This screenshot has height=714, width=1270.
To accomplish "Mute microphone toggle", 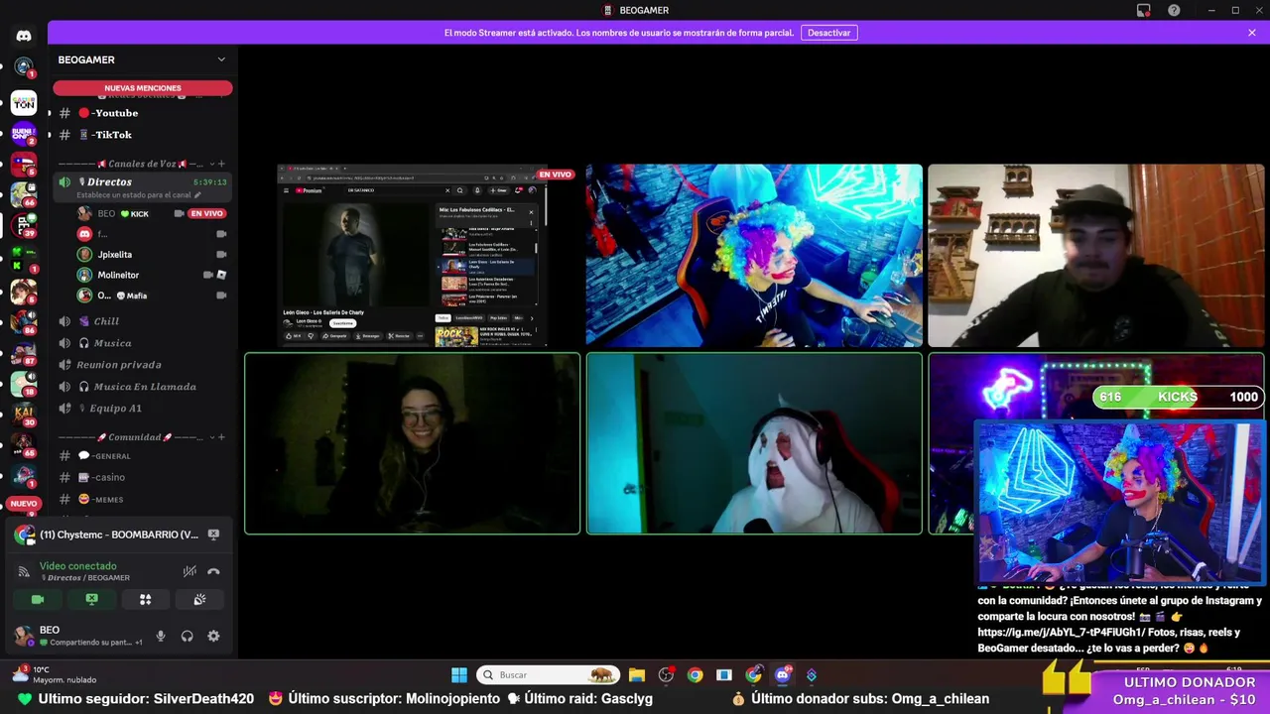I will click(x=161, y=636).
